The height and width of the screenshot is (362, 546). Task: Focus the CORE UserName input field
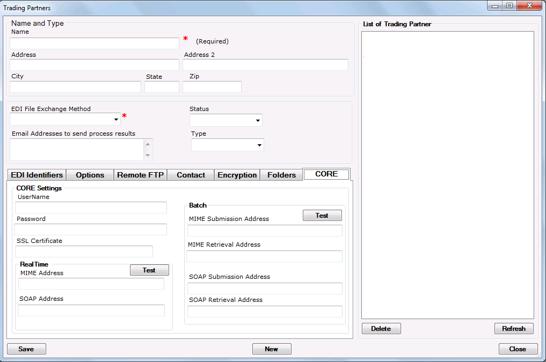coord(91,208)
